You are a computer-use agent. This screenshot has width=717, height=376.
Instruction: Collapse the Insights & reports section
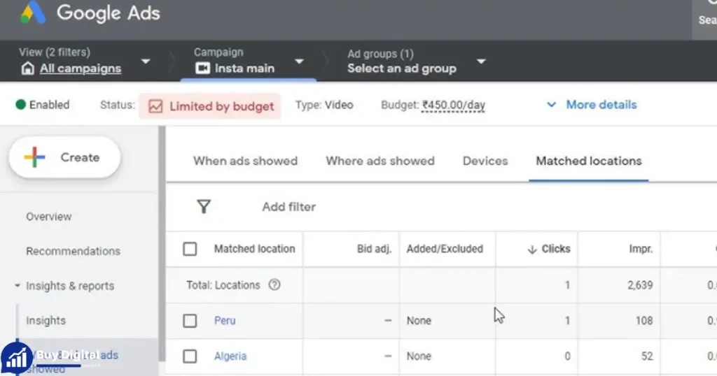[17, 286]
